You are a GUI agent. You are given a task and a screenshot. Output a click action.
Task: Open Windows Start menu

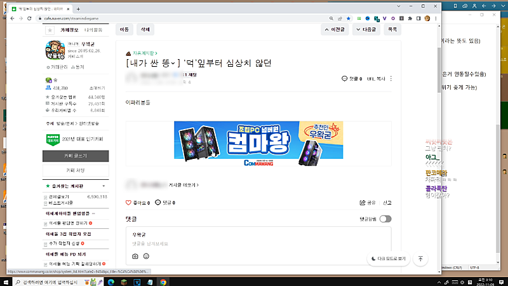6,282
